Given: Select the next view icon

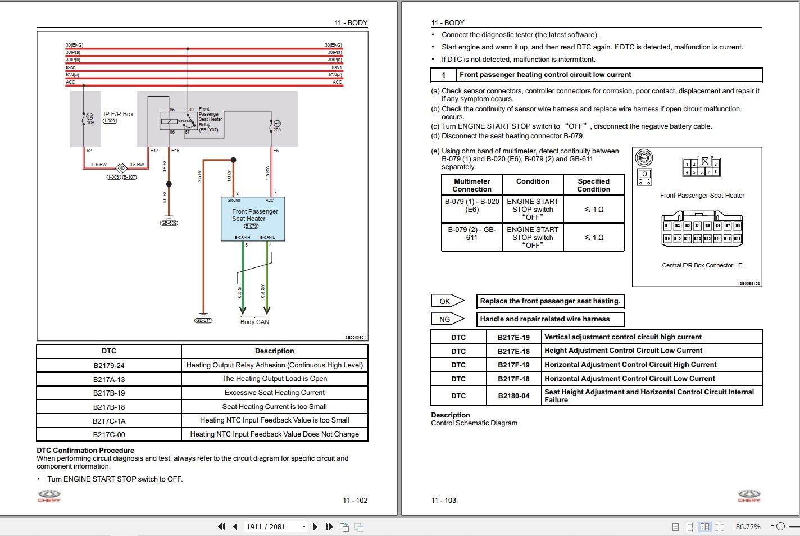Looking at the screenshot, I should (358, 526).
